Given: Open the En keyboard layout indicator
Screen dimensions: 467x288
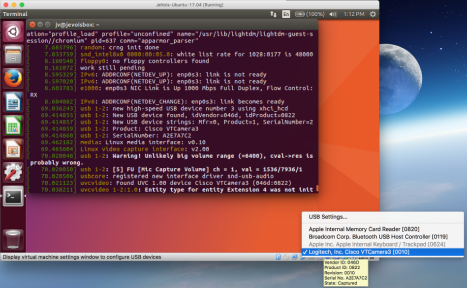Looking at the screenshot, I should pos(286,14).
